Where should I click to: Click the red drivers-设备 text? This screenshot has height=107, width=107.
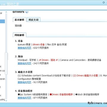click(39, 45)
